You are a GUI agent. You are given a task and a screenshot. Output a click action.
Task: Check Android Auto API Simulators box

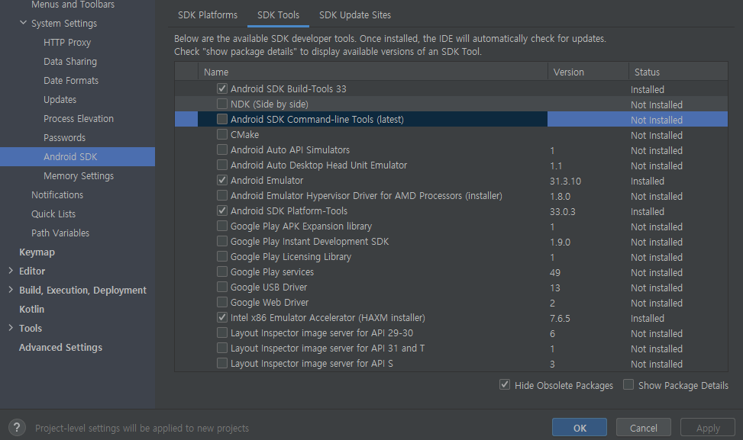(x=221, y=149)
